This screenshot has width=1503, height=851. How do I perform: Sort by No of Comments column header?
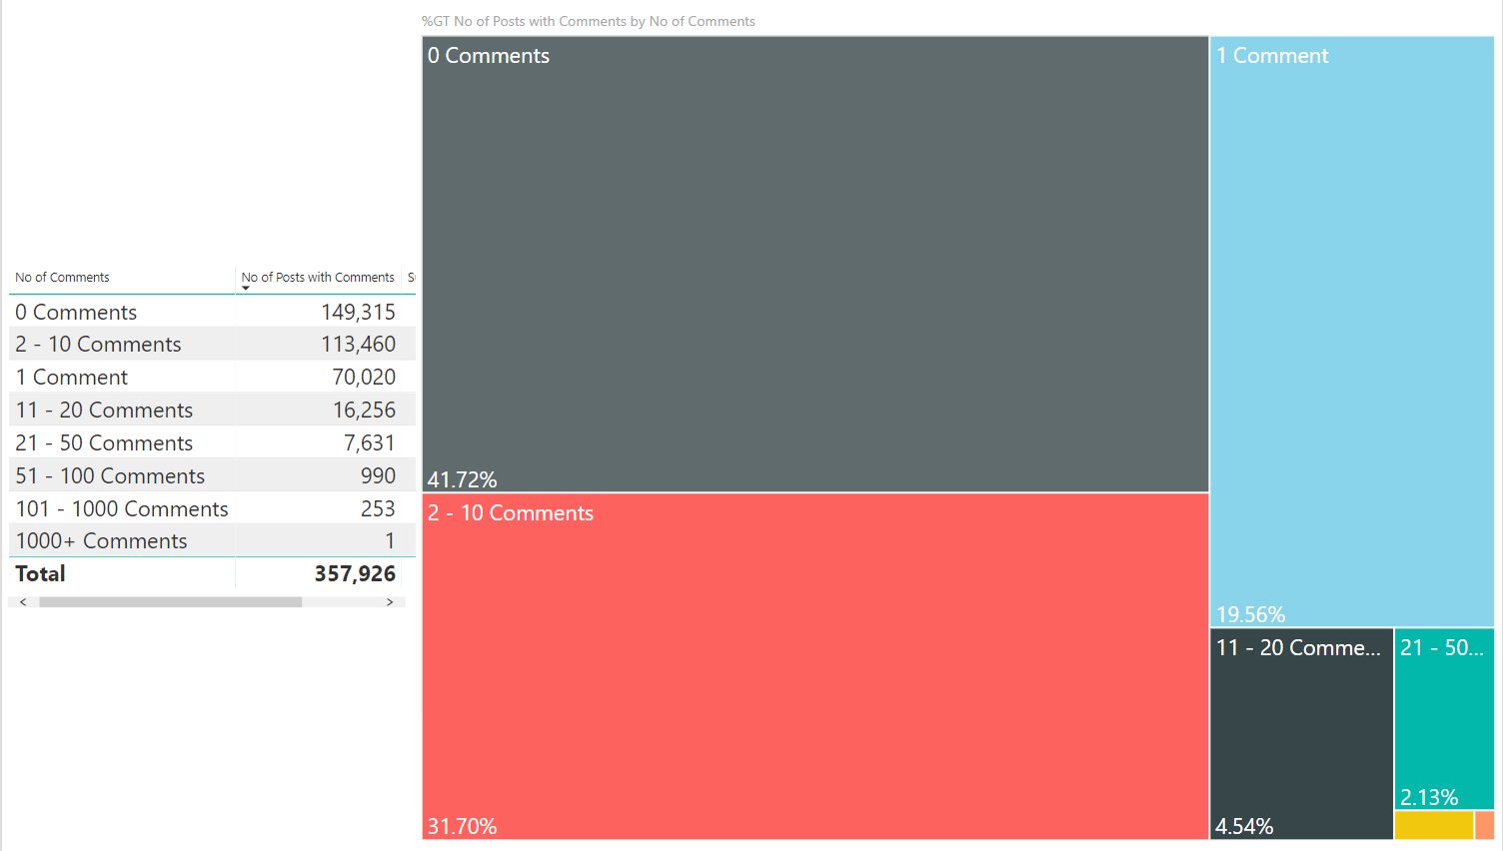62,278
